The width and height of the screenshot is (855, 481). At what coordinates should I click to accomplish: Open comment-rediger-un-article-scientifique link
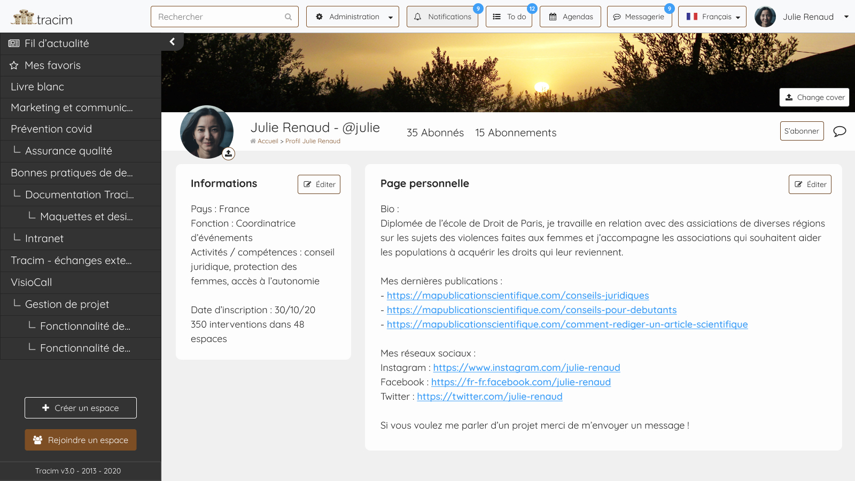coord(567,324)
